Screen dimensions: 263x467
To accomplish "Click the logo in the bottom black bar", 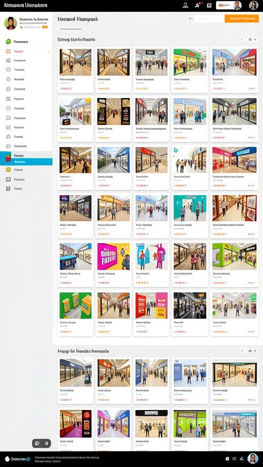I will click(18, 459).
